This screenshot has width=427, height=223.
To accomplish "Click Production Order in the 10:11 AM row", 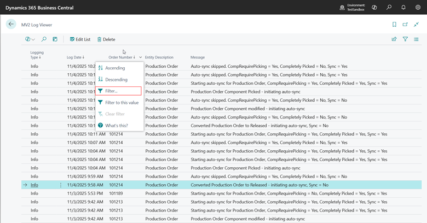I will coord(161,134).
